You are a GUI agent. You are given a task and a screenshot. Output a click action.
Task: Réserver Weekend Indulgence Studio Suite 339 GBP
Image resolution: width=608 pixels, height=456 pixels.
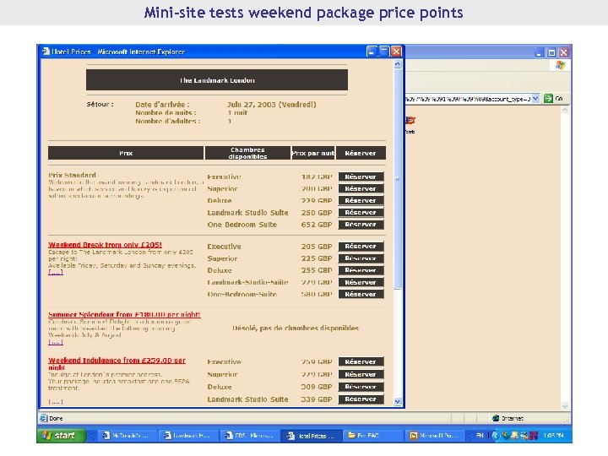click(361, 399)
